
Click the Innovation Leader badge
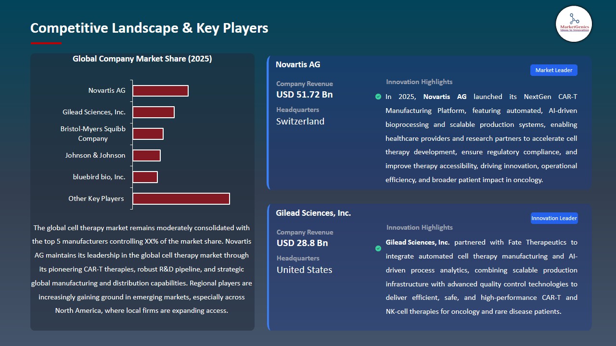554,218
